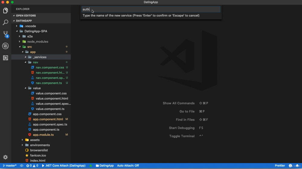
Task: Select the _services folder
Action: pos(41,57)
